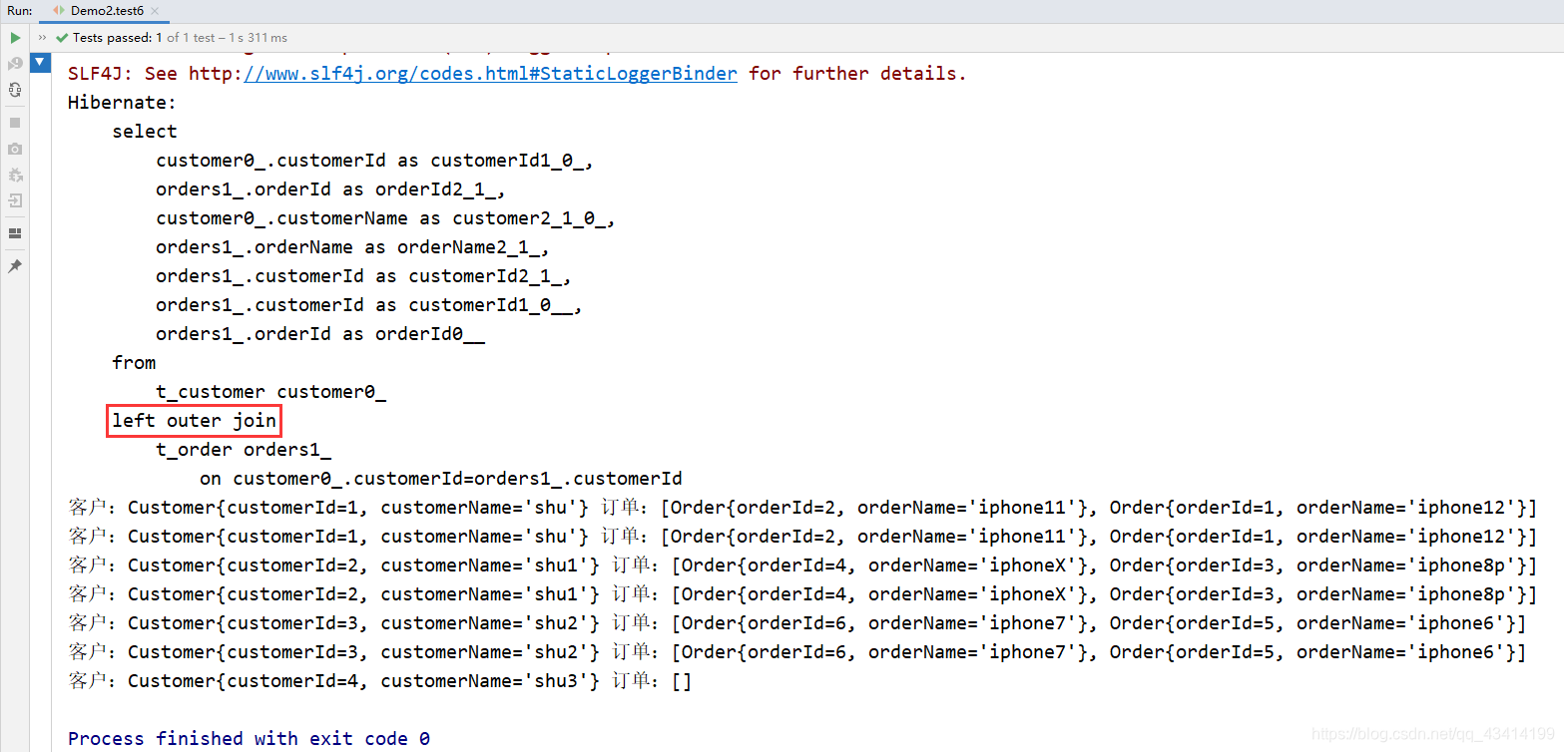Expand hidden toolbar with double chevron
1564x752 pixels.
click(42, 37)
